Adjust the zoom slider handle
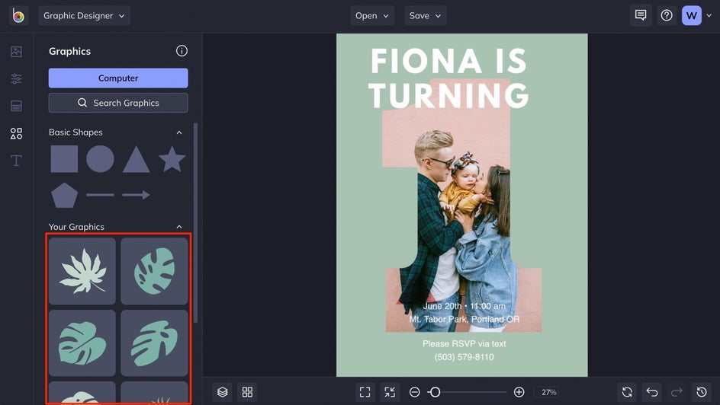 [x=435, y=392]
